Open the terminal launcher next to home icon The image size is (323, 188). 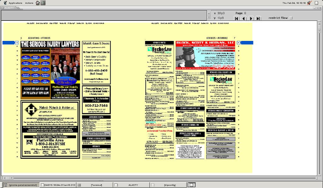[x=43, y=3]
